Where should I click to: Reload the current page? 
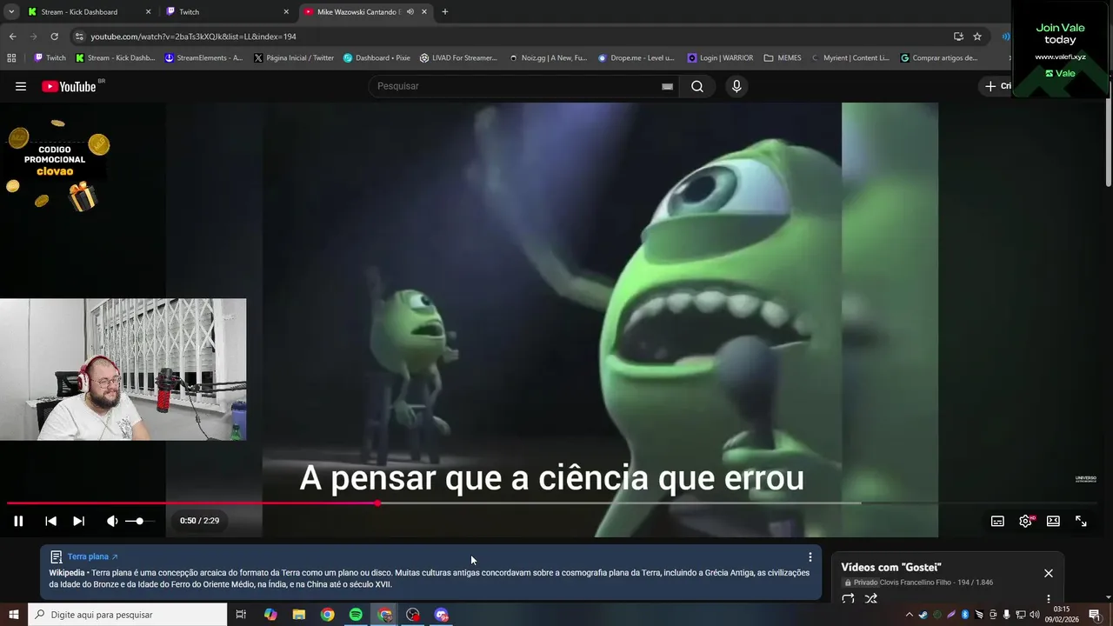[x=54, y=37]
